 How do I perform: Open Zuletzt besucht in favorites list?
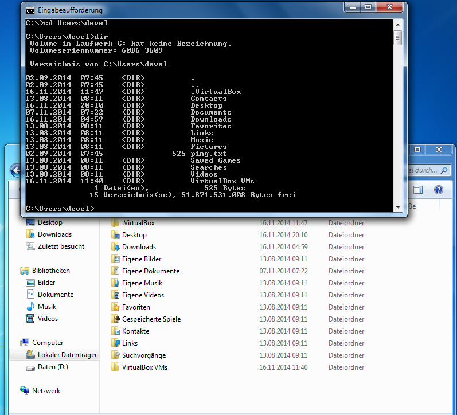(61, 246)
